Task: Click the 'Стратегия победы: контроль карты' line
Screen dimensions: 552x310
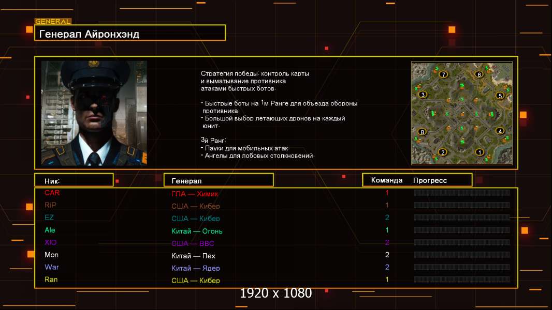Action: pyautogui.click(x=255, y=74)
